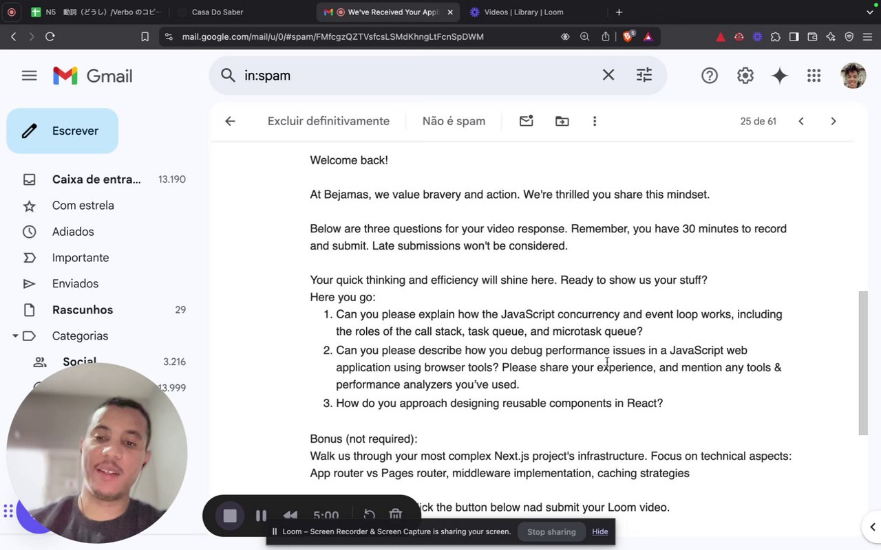Image resolution: width=881 pixels, height=550 pixels.
Task: Open Brave Rewards triangle icon
Action: click(x=648, y=36)
